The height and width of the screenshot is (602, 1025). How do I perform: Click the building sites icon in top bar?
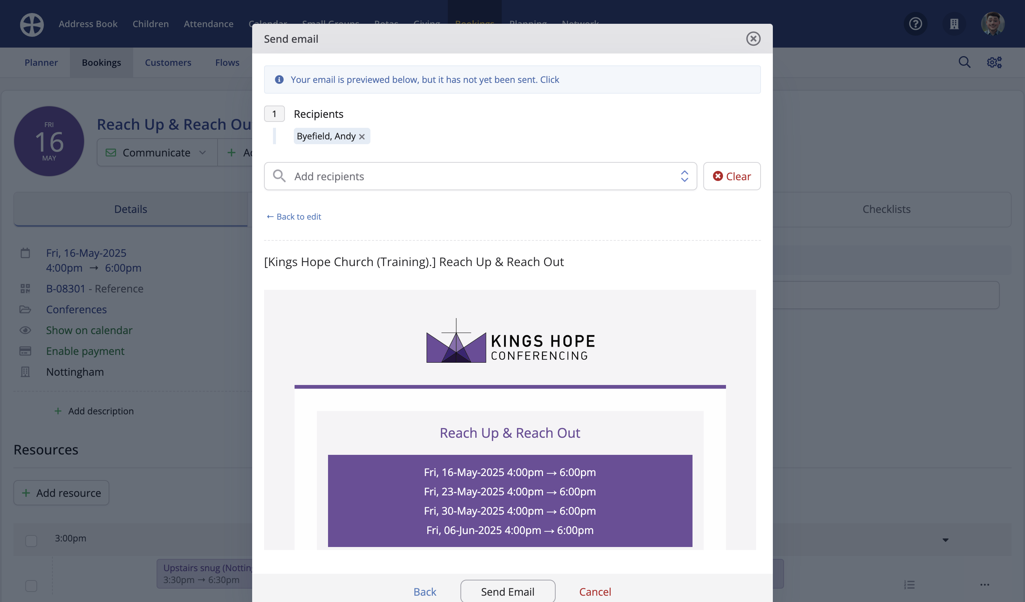click(x=954, y=23)
